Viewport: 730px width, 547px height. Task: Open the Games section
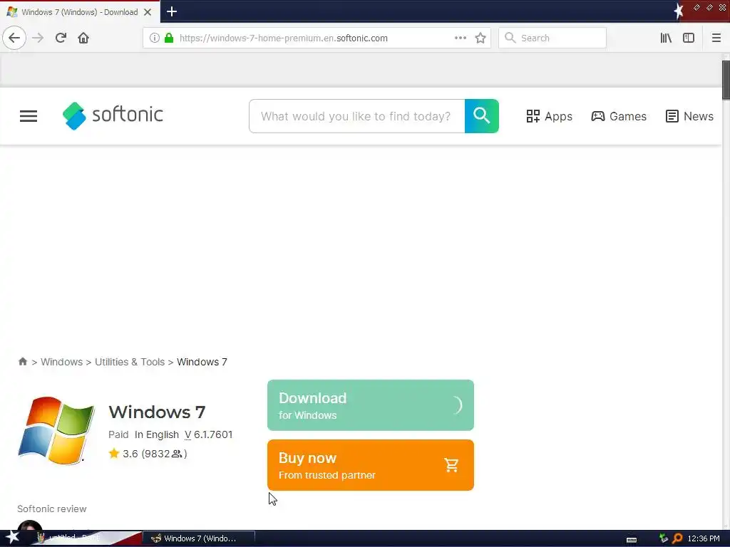[x=619, y=116]
